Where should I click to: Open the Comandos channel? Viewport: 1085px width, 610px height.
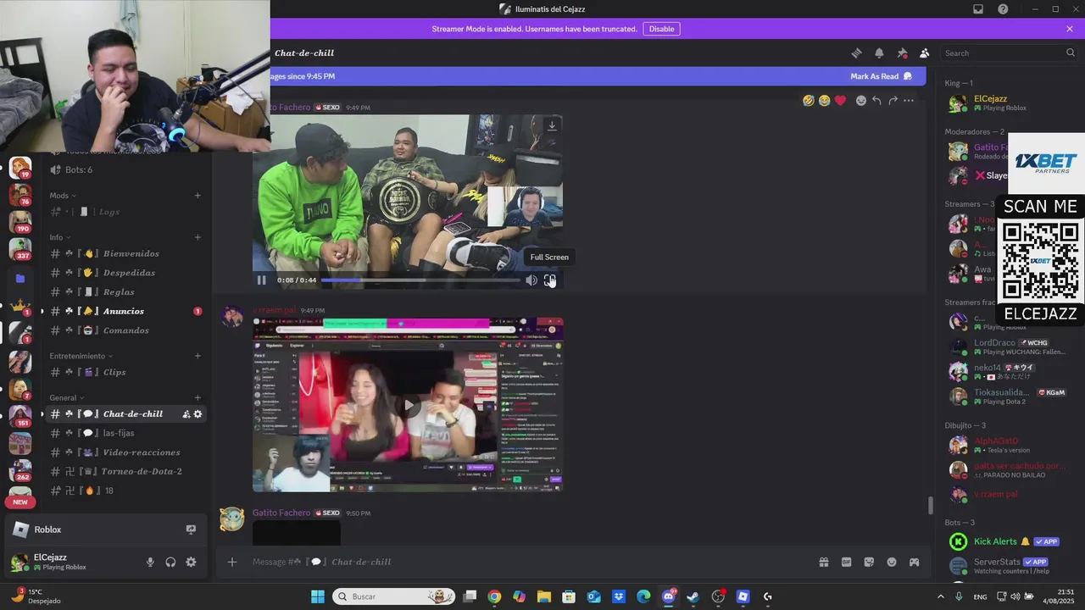coord(125,330)
